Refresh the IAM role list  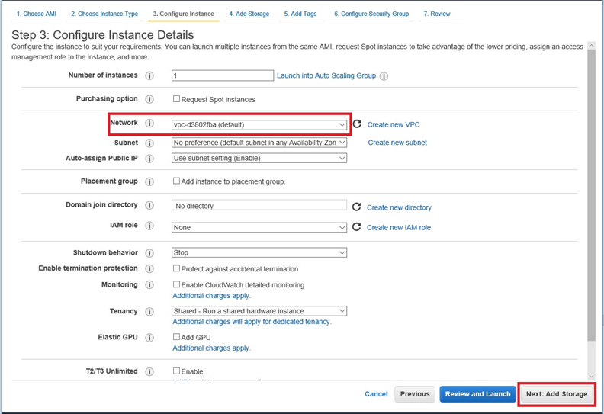(356, 227)
